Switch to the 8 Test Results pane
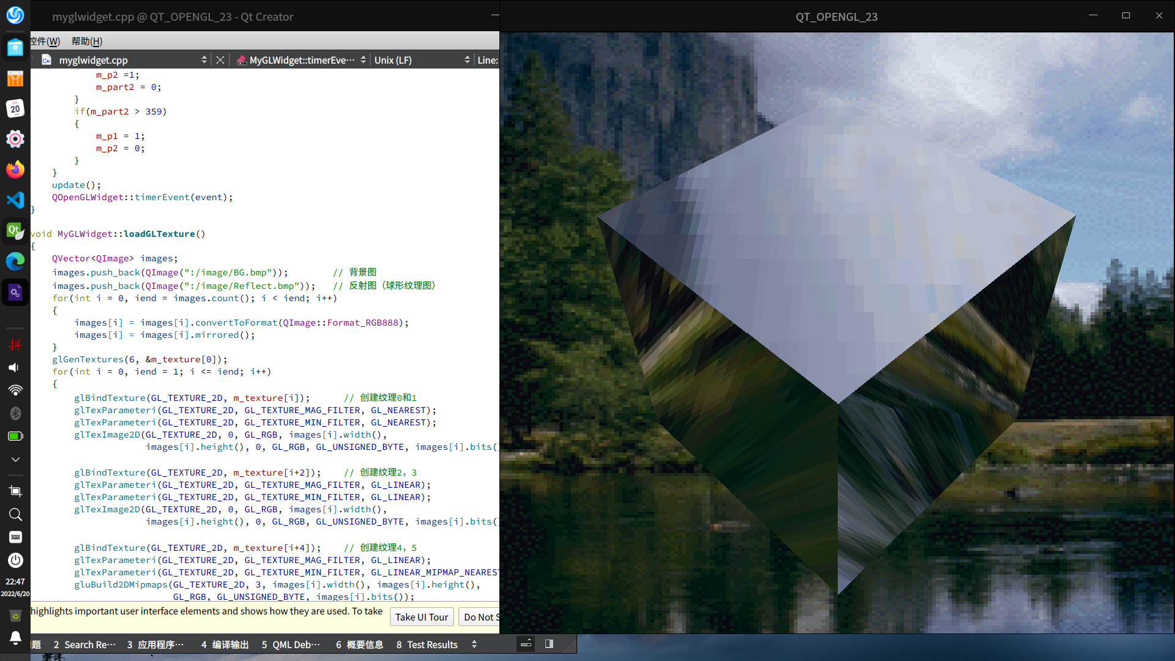Viewport: 1175px width, 661px height. click(427, 644)
